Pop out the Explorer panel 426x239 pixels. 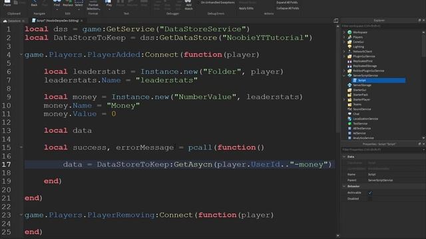pyautogui.click(x=419, y=21)
